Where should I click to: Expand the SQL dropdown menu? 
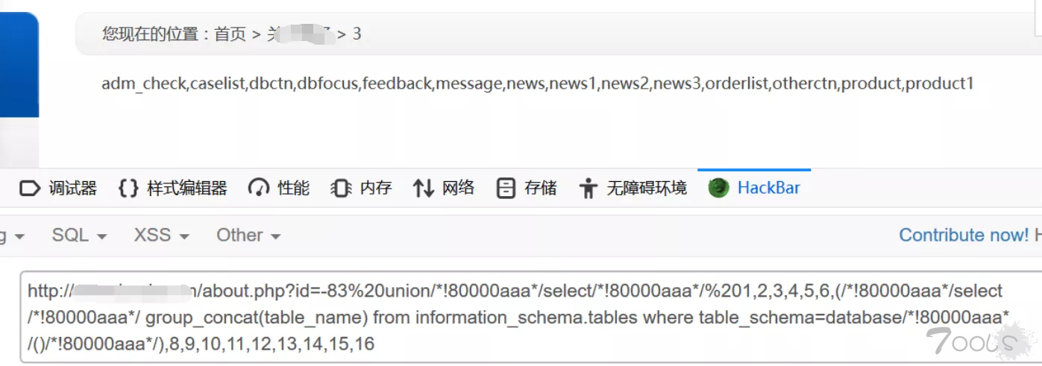[79, 235]
